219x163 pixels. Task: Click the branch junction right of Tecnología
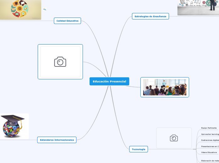click(196, 150)
